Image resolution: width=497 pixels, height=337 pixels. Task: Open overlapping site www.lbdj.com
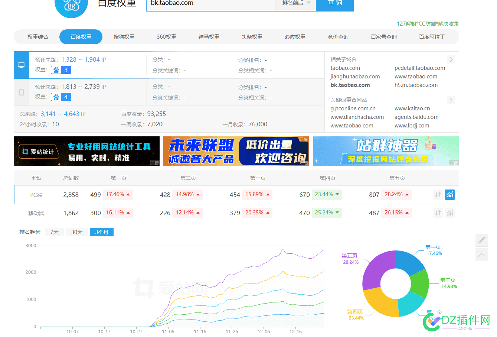point(412,126)
